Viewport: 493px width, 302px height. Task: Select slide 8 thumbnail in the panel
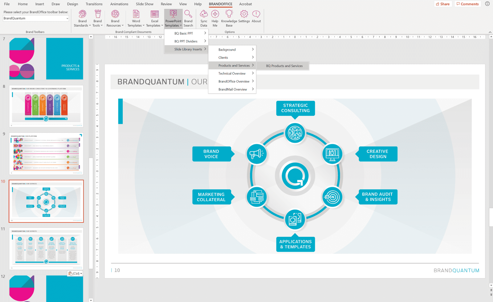coord(46,106)
